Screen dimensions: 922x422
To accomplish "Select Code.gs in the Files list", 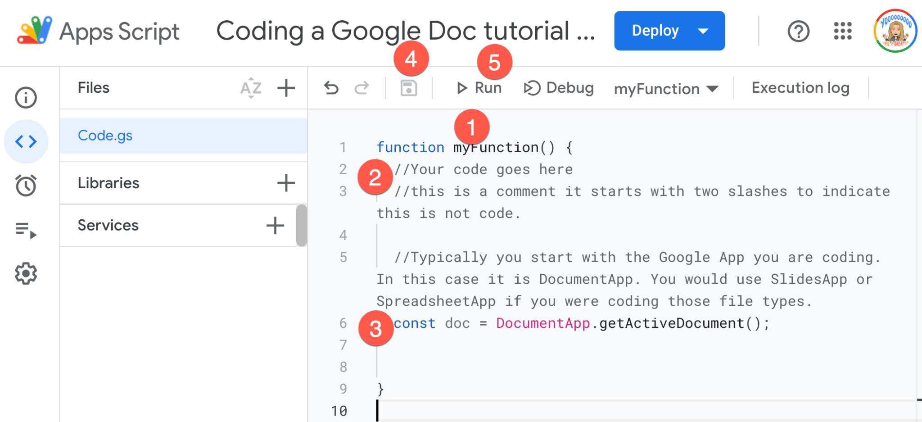I will 105,136.
